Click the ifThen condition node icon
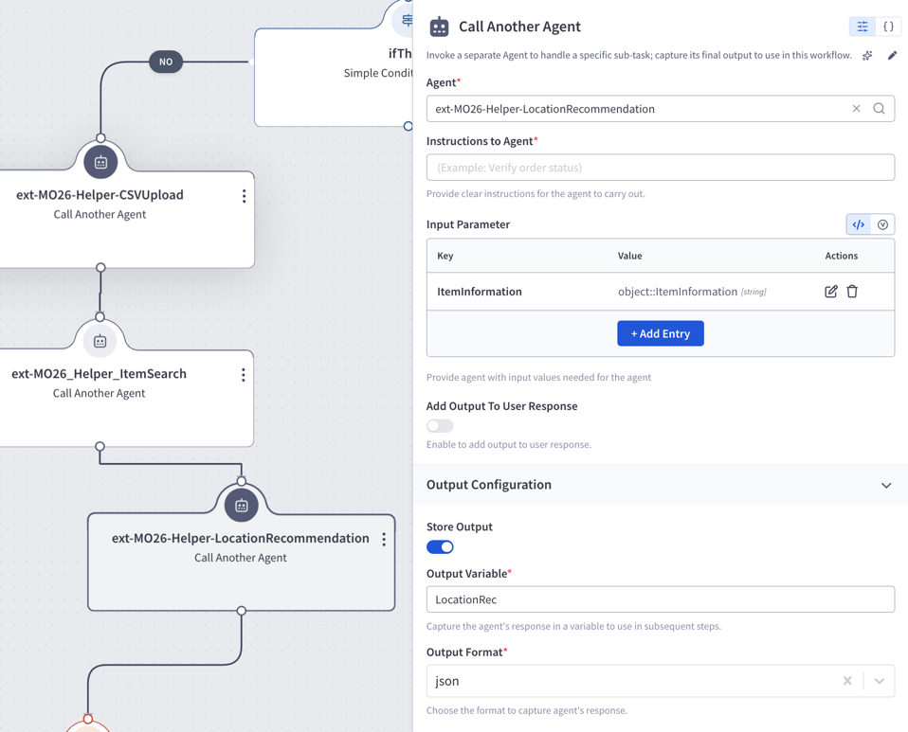Image resolution: width=908 pixels, height=732 pixels. tap(407, 21)
